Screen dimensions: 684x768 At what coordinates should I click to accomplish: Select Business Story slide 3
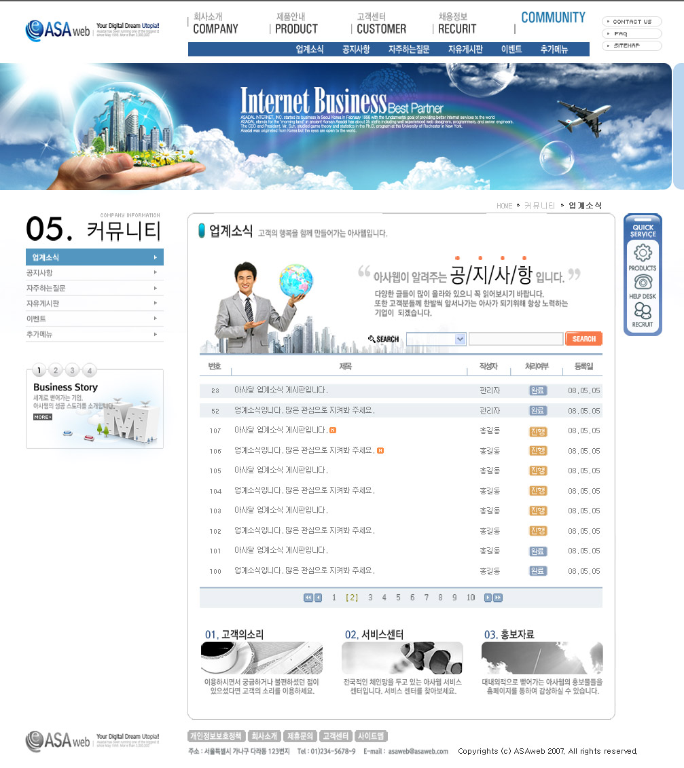tap(73, 370)
